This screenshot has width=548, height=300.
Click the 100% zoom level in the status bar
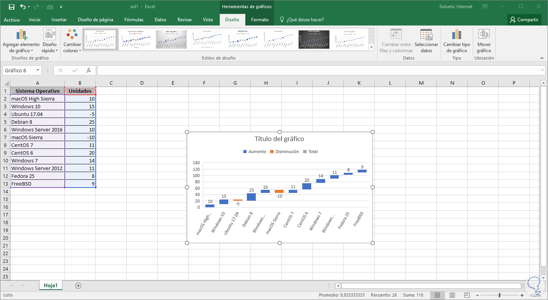coord(535,295)
